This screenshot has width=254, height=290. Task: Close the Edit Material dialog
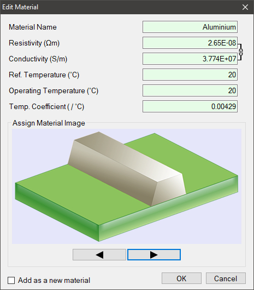click(245, 7)
